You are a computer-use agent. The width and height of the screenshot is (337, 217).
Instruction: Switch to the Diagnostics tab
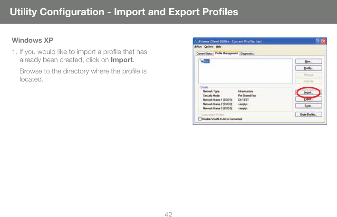click(247, 54)
